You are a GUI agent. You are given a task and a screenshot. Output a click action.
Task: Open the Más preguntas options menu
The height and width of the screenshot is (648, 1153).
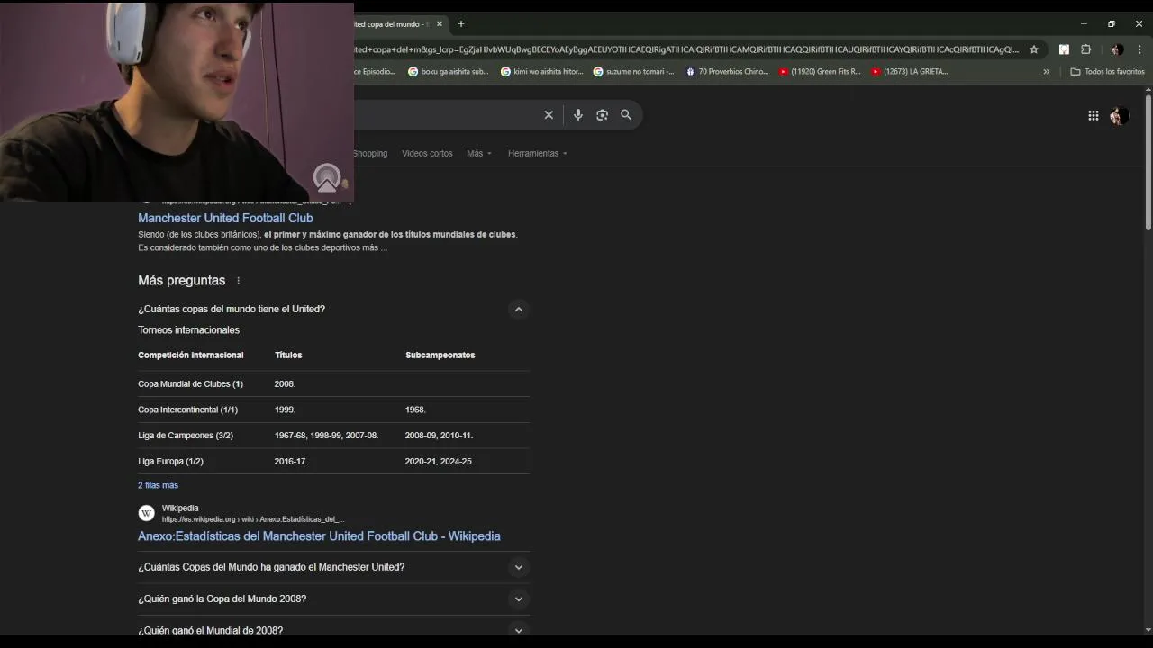pos(239,281)
